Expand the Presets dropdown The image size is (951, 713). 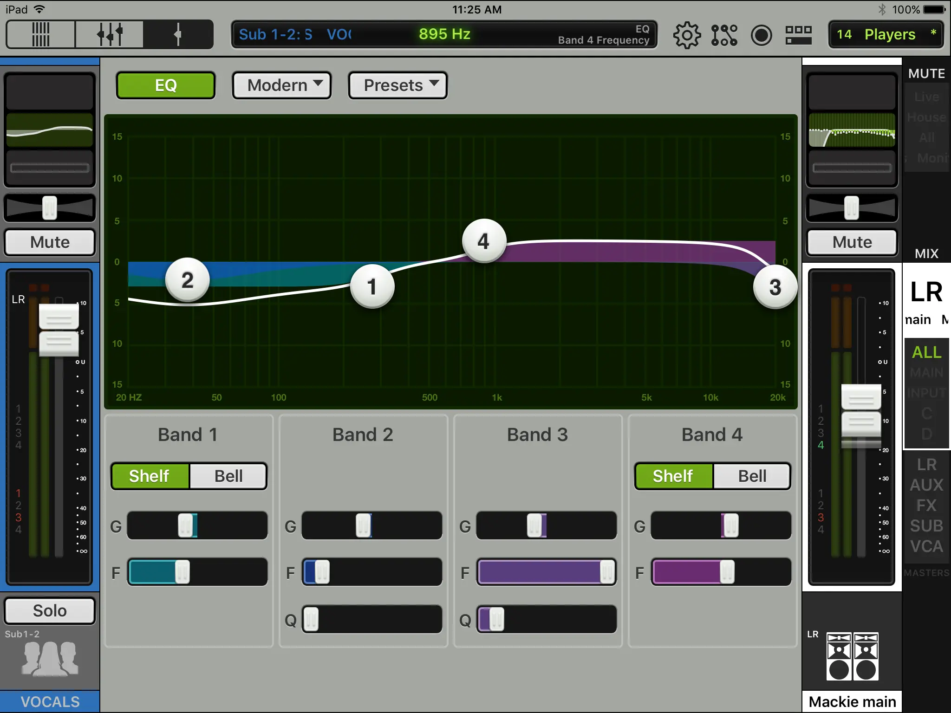(x=398, y=85)
